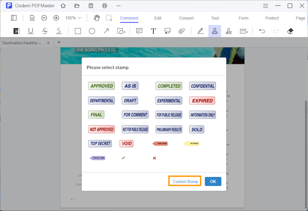Add a new tab with plus button
308x211 pixels.
(x=59, y=42)
